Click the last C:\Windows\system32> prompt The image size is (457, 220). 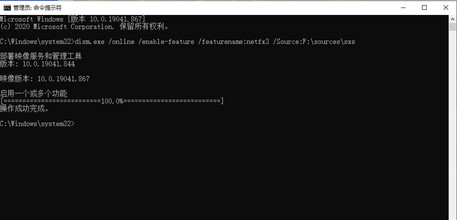tap(37, 124)
